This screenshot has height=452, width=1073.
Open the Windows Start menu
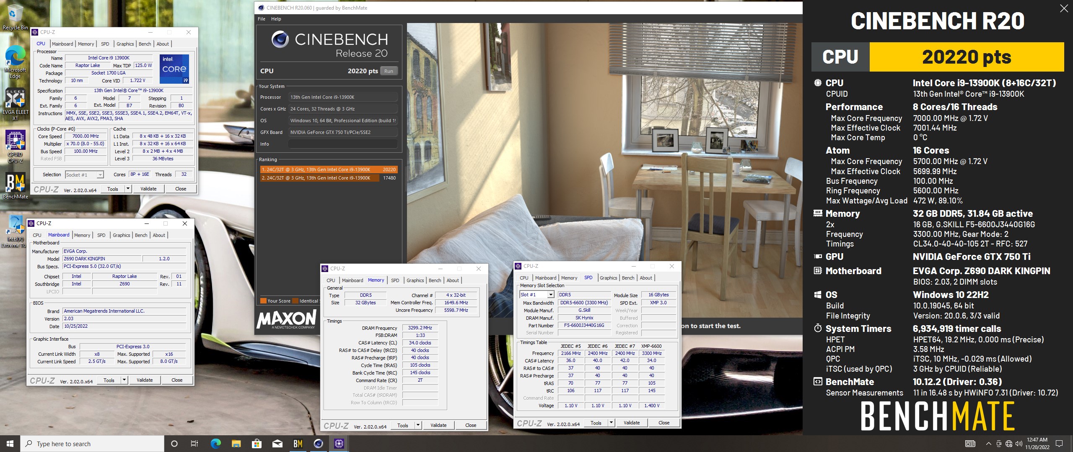click(10, 444)
